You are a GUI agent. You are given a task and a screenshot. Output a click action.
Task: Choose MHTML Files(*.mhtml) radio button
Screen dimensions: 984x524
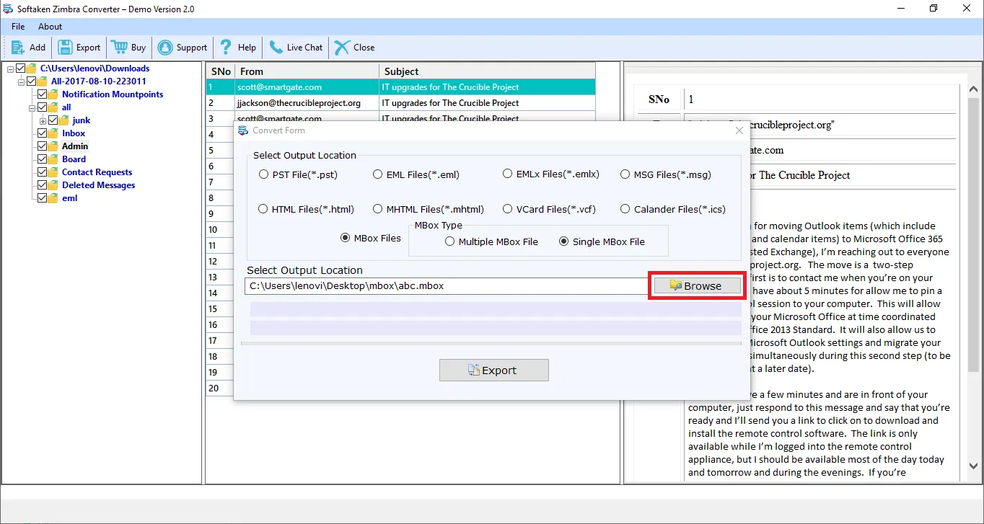click(x=378, y=209)
